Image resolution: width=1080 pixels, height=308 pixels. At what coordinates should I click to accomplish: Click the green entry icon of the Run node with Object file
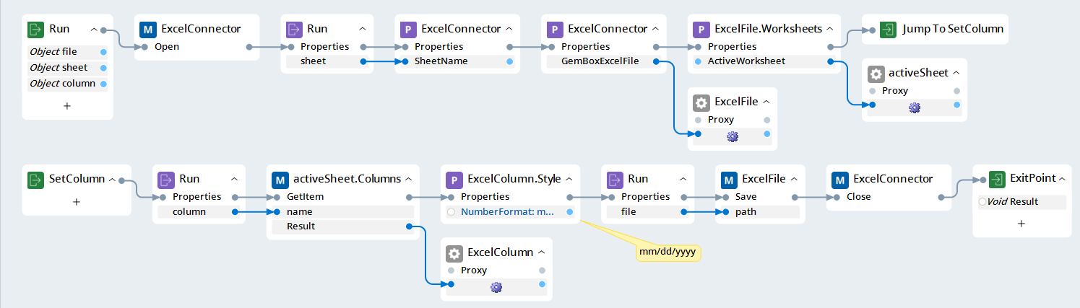(x=35, y=29)
